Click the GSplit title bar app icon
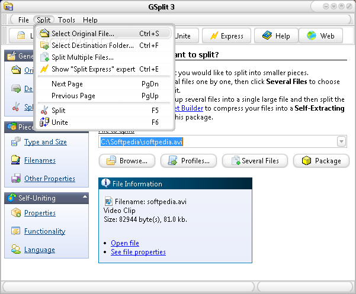This screenshot has width=356, height=294. (x=8, y=7)
